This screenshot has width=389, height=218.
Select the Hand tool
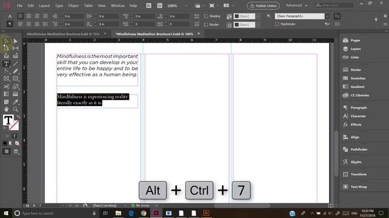tap(6, 109)
